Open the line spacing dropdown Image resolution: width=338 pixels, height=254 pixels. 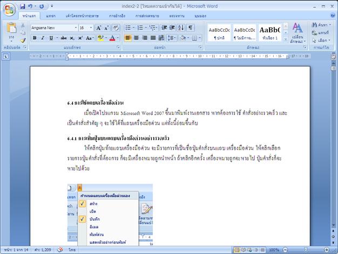172,38
